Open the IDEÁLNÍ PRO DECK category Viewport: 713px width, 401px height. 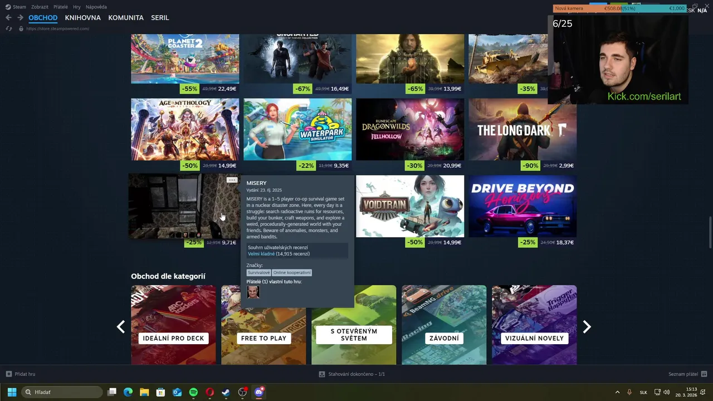[x=173, y=325]
